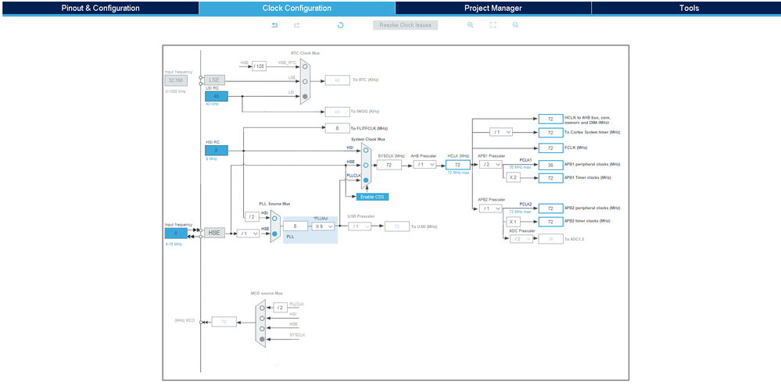Click the APB1 Timer clocks value box
781x392 pixels.
pyautogui.click(x=550, y=178)
